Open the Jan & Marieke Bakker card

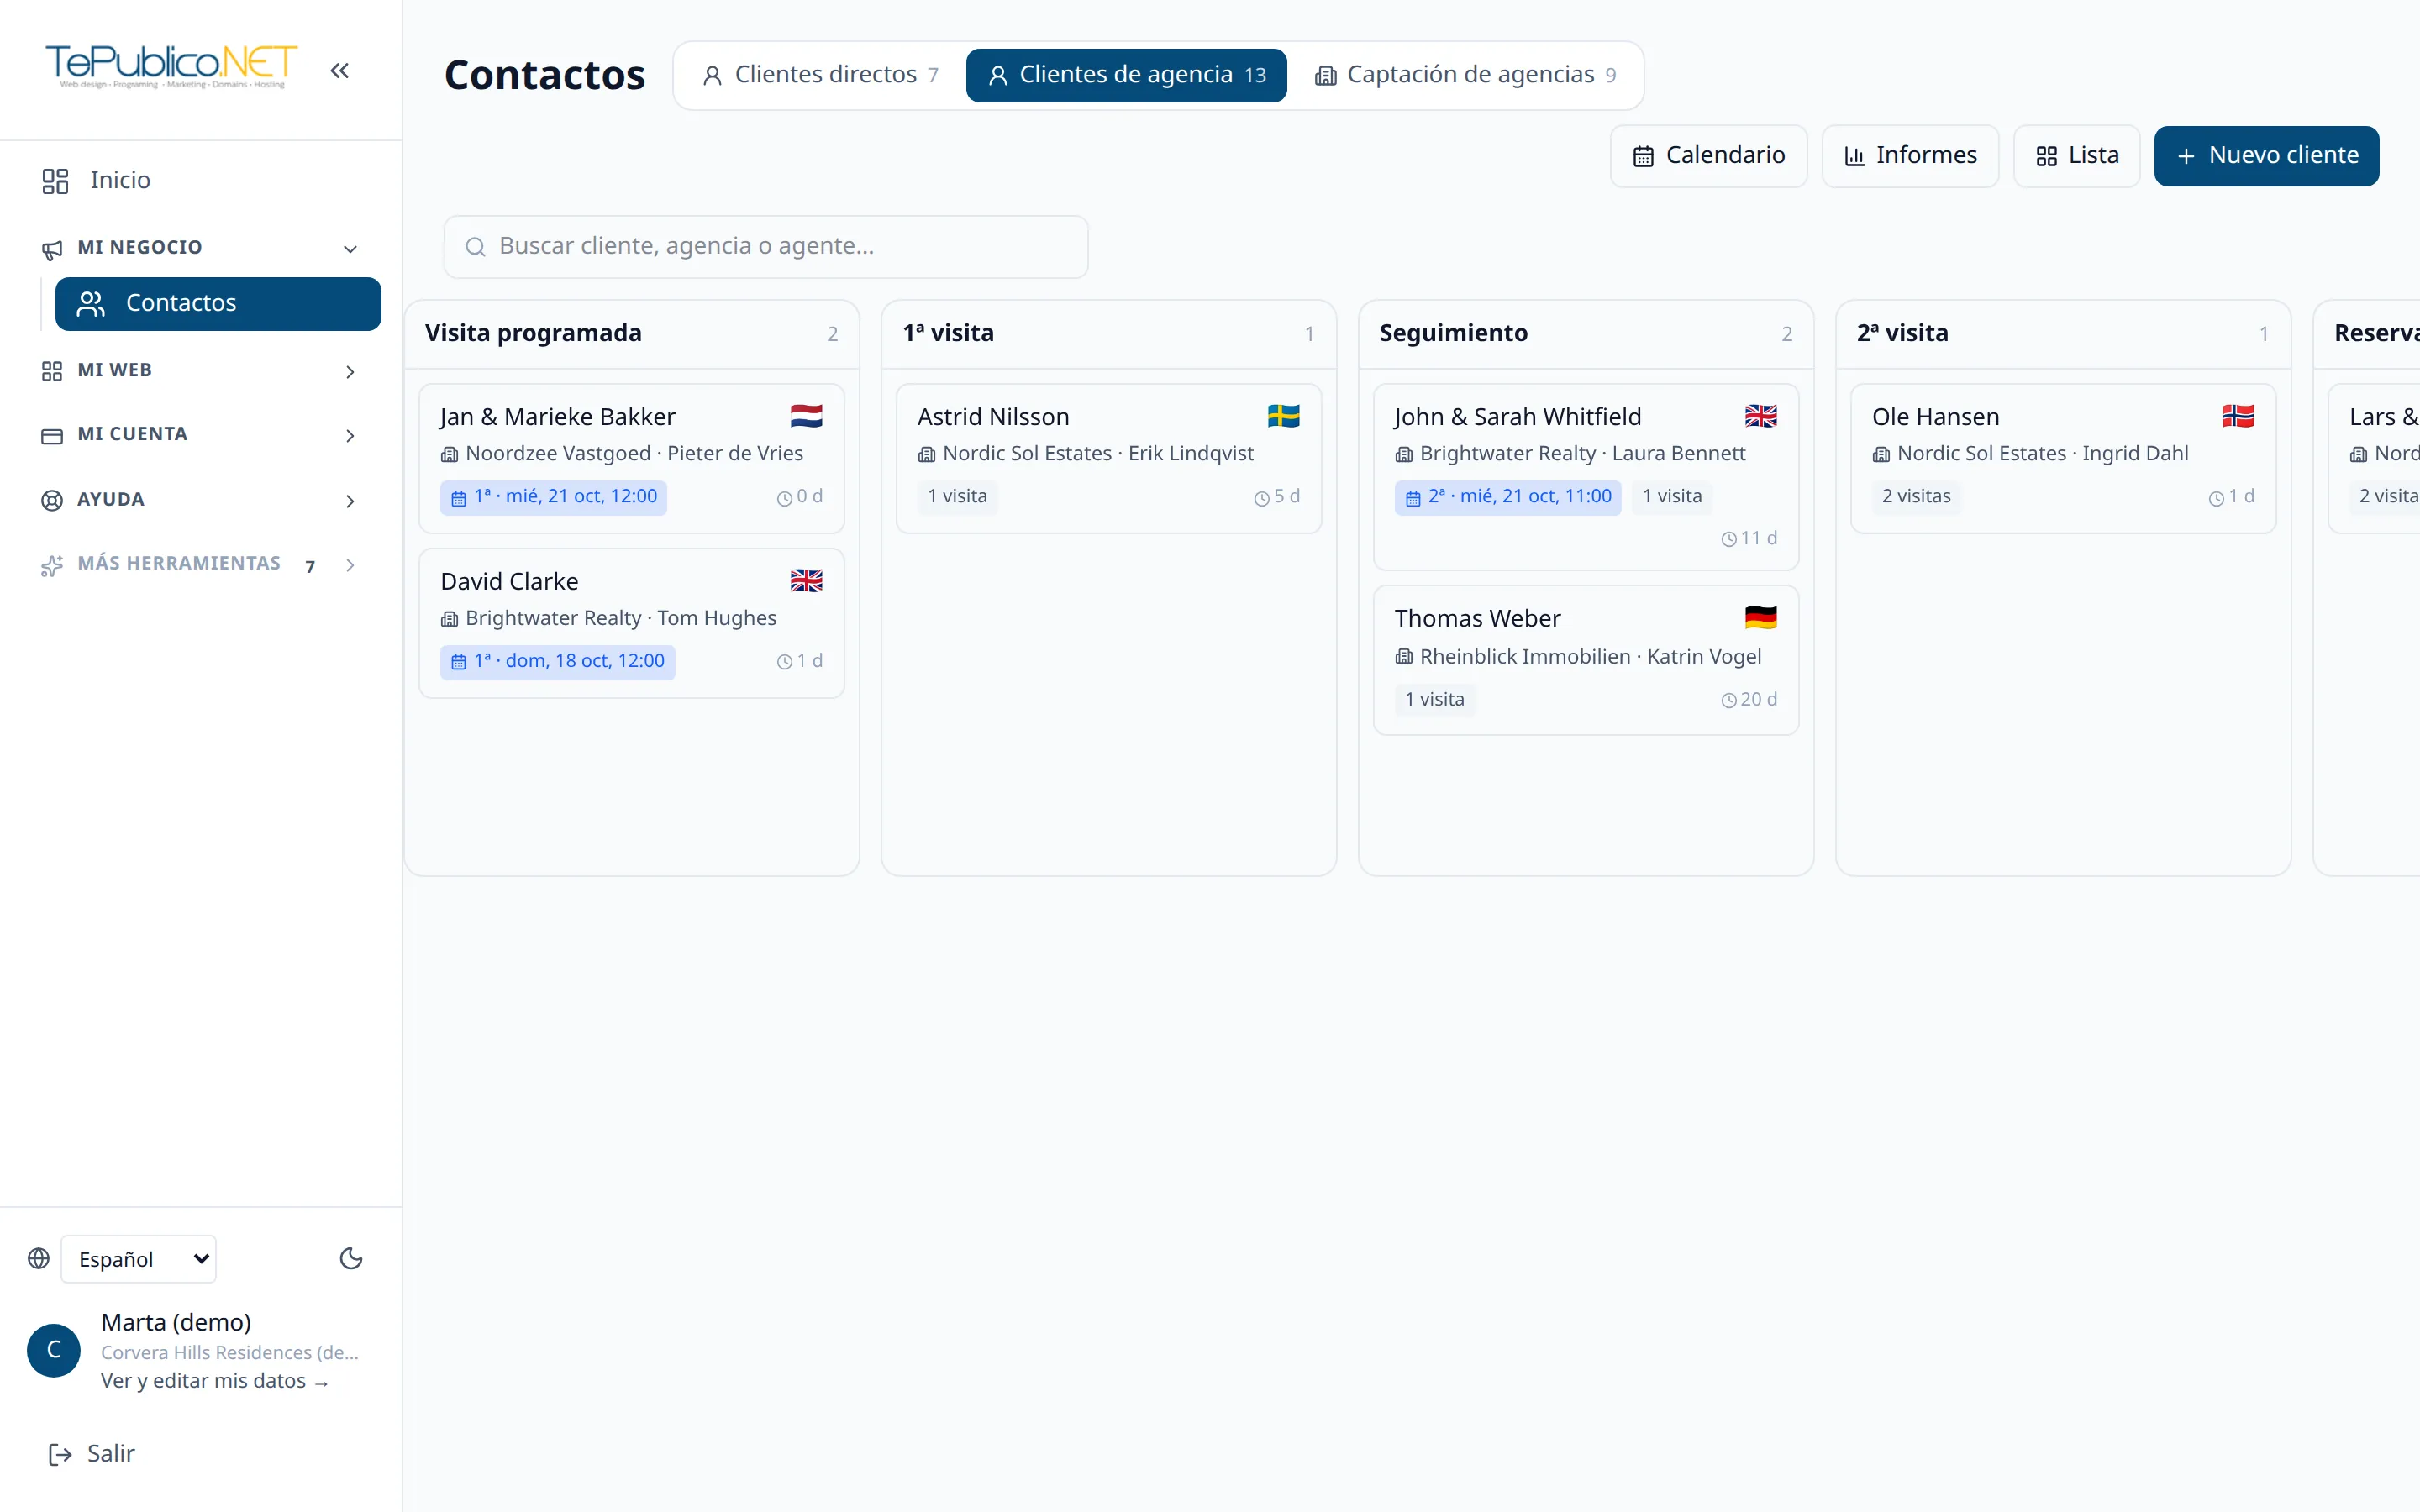pyautogui.click(x=632, y=458)
